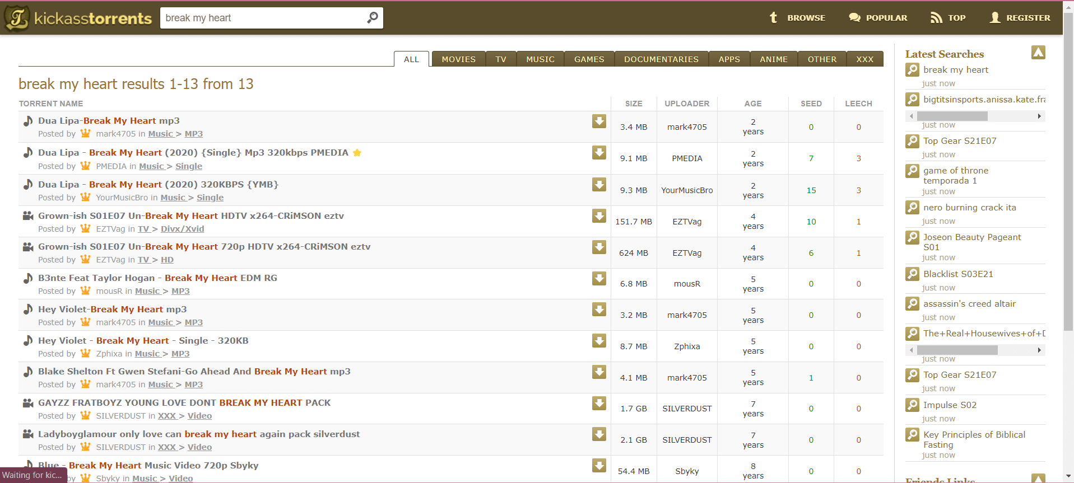
Task: Switch to the Movies tab
Action: (x=458, y=59)
